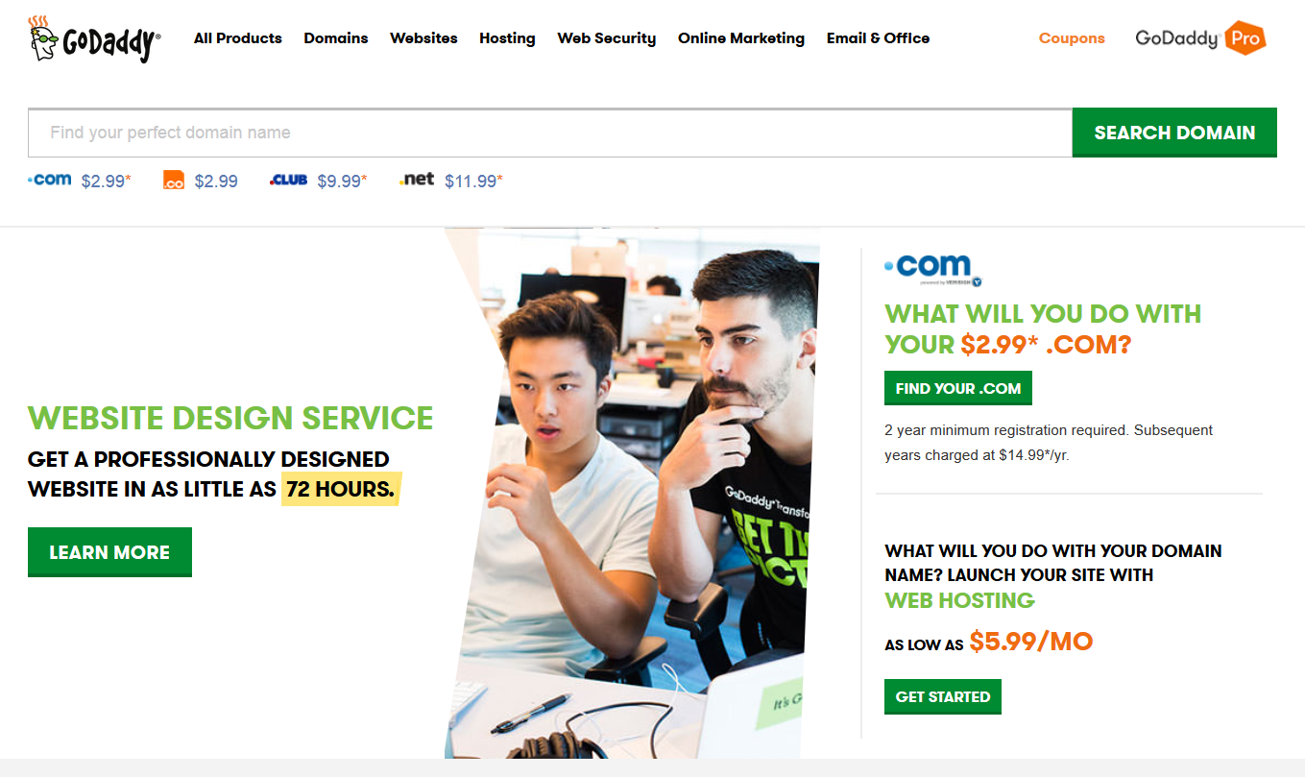Click the .CLUB domain logo
The height and width of the screenshot is (777, 1305).
point(288,180)
